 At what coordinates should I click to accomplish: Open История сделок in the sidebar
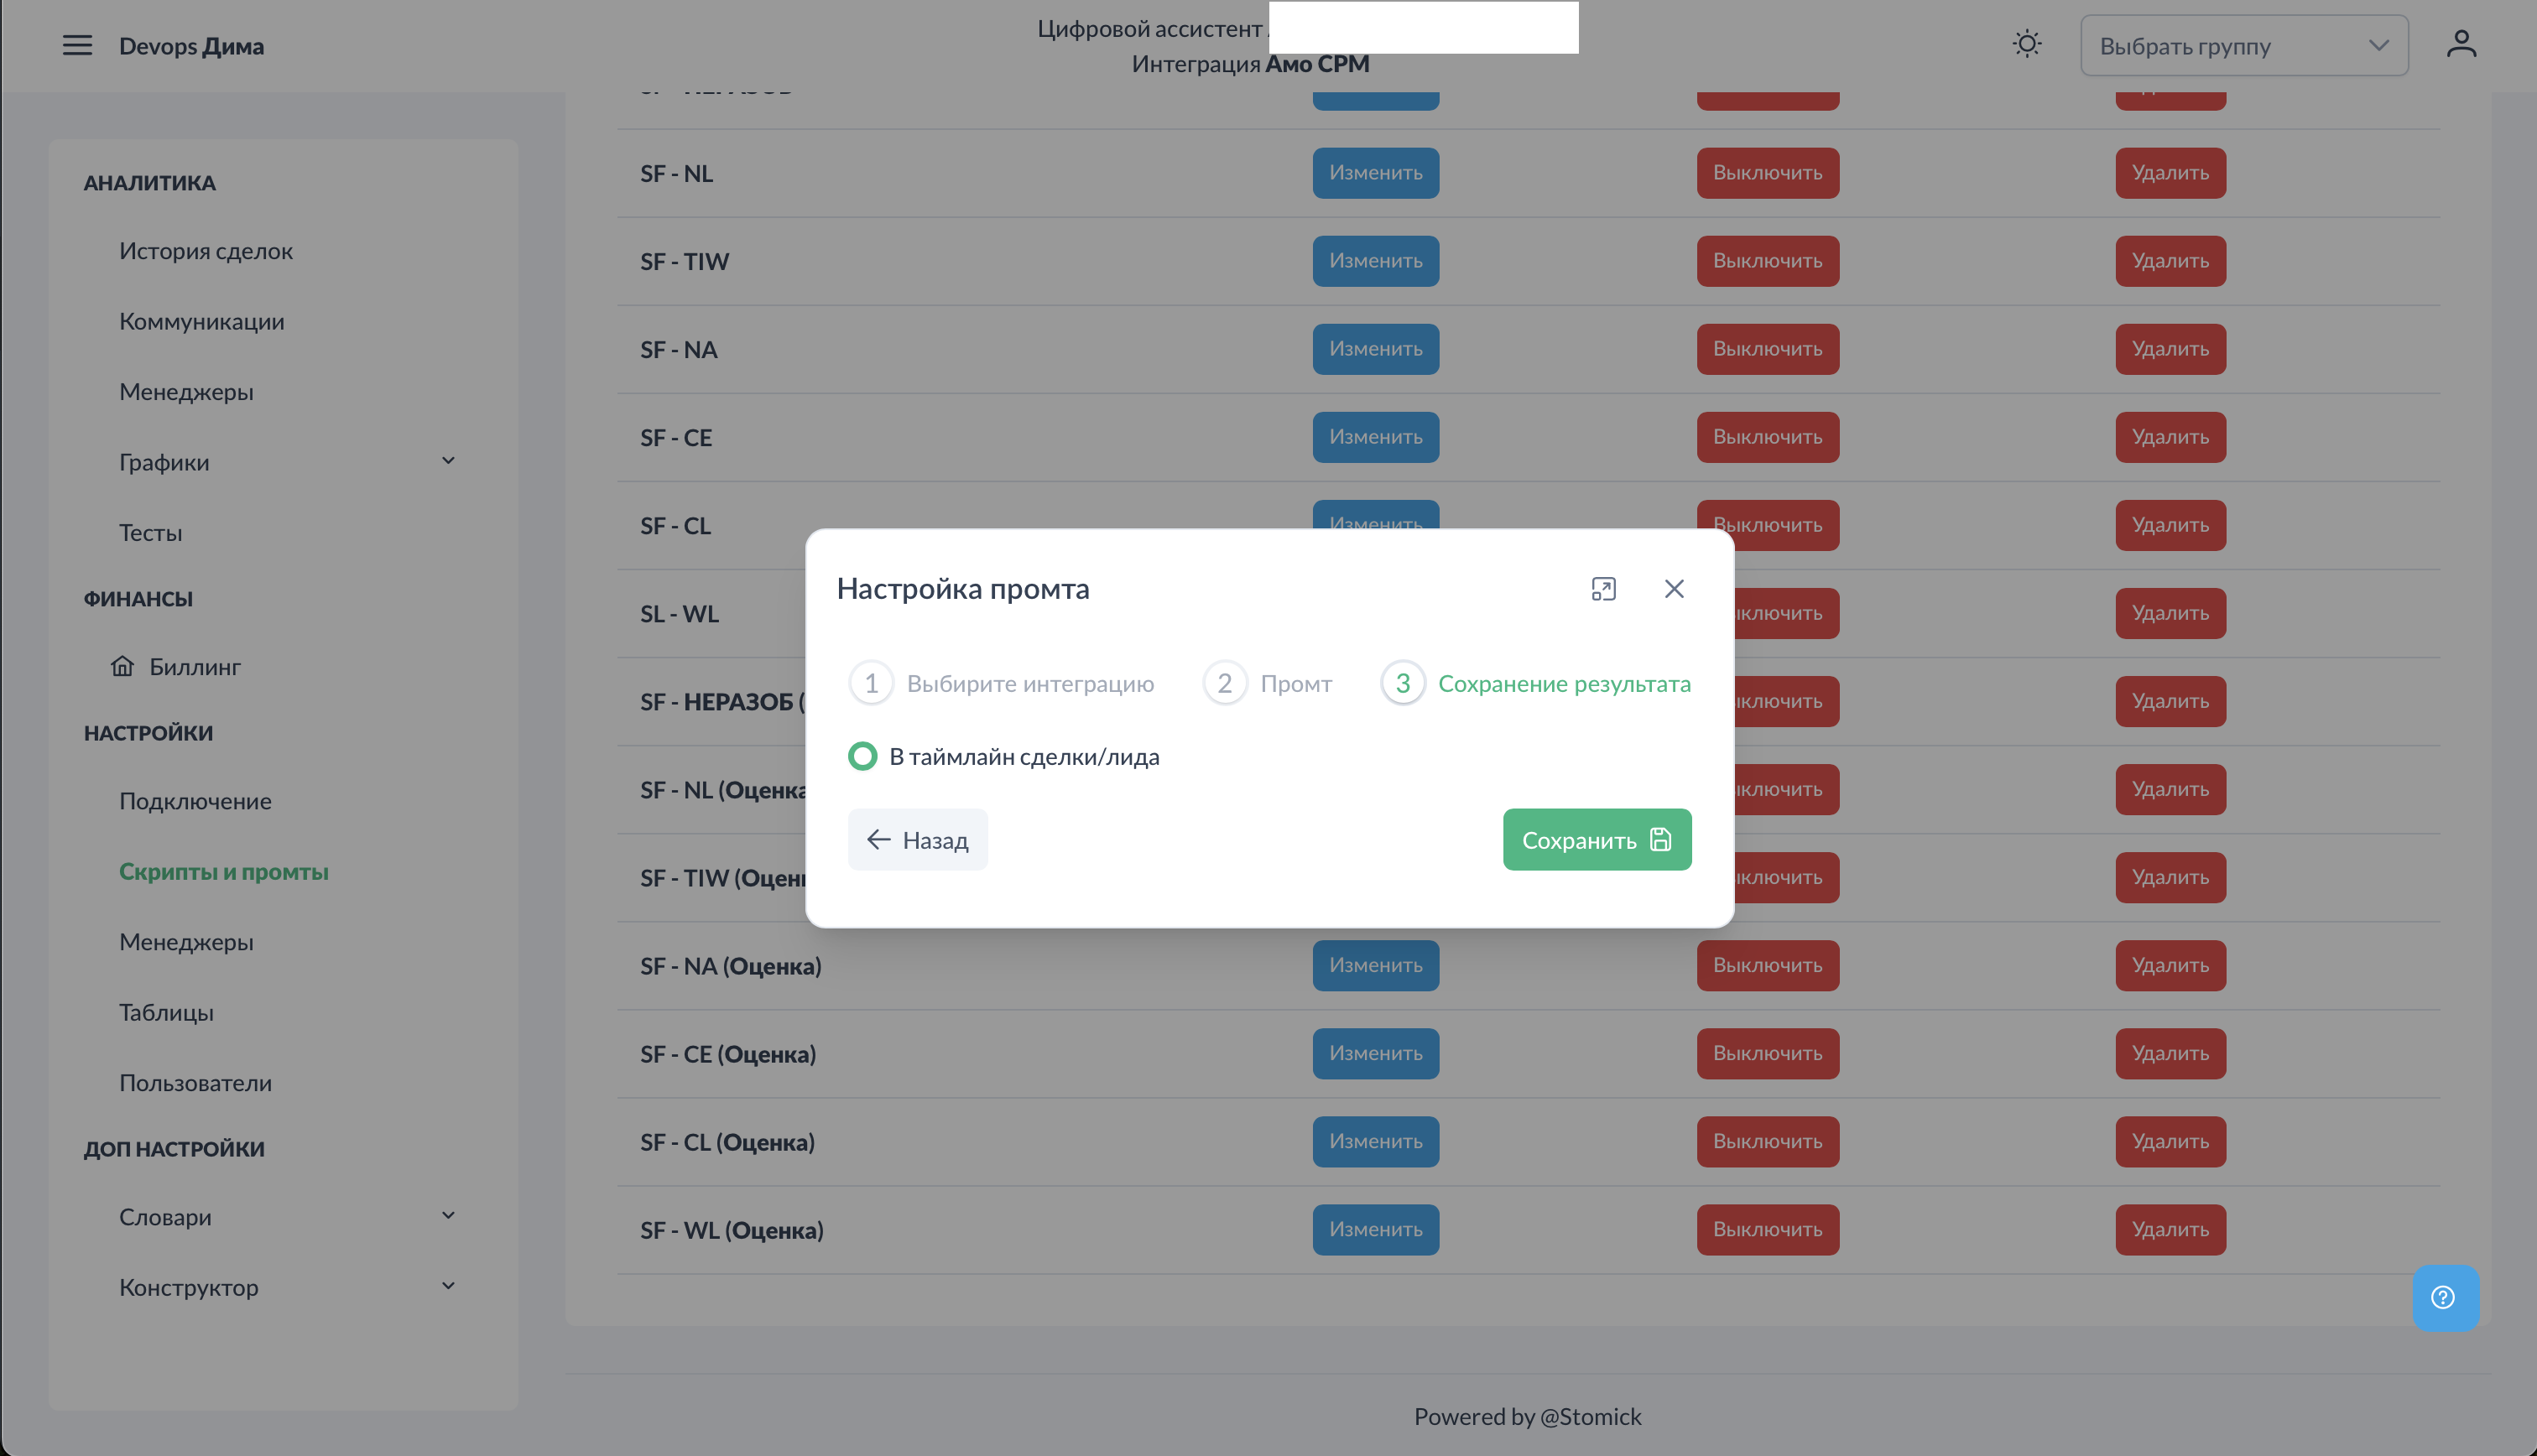coord(206,251)
